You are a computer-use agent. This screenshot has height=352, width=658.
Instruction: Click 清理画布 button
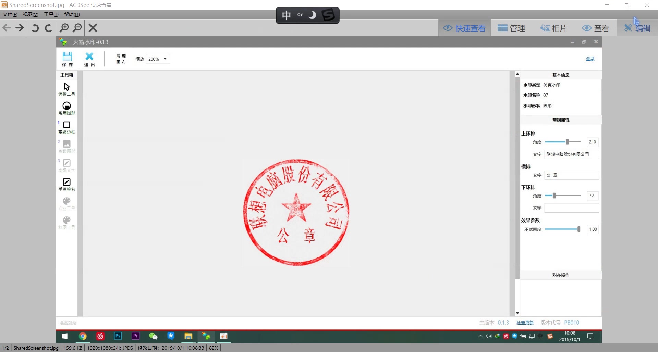tap(121, 59)
